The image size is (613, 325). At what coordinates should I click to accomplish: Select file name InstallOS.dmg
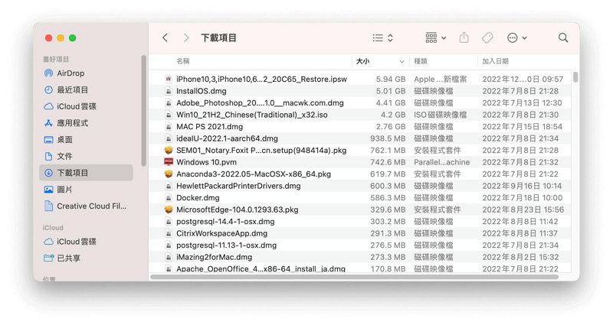coord(202,91)
